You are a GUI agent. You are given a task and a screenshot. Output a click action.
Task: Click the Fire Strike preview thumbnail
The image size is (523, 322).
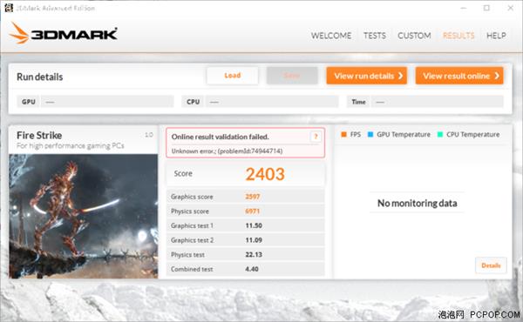[x=84, y=216]
